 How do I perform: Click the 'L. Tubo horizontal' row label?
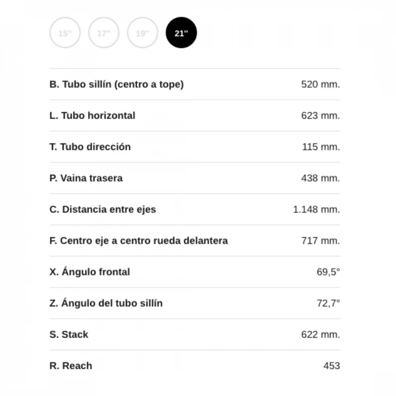92,115
